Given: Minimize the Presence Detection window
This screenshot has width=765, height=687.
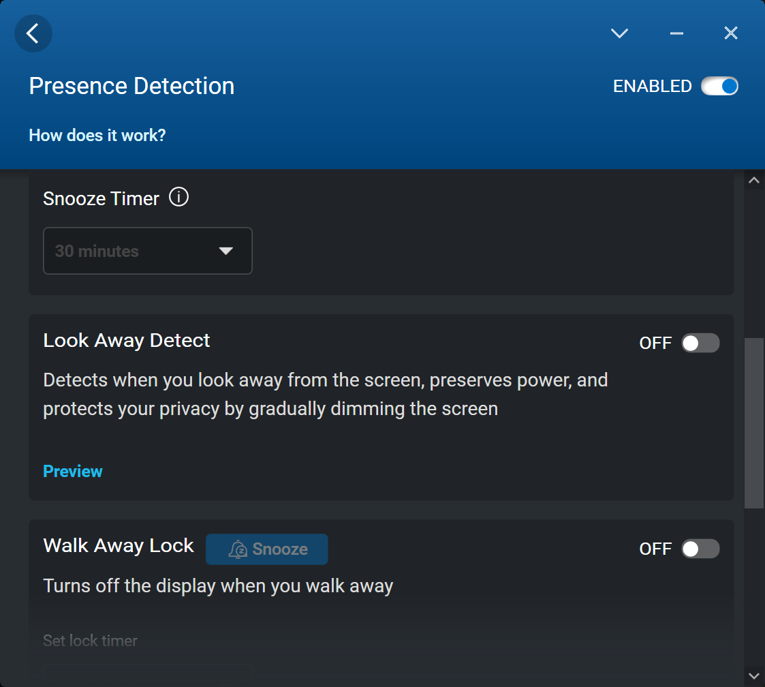Looking at the screenshot, I should pos(676,33).
